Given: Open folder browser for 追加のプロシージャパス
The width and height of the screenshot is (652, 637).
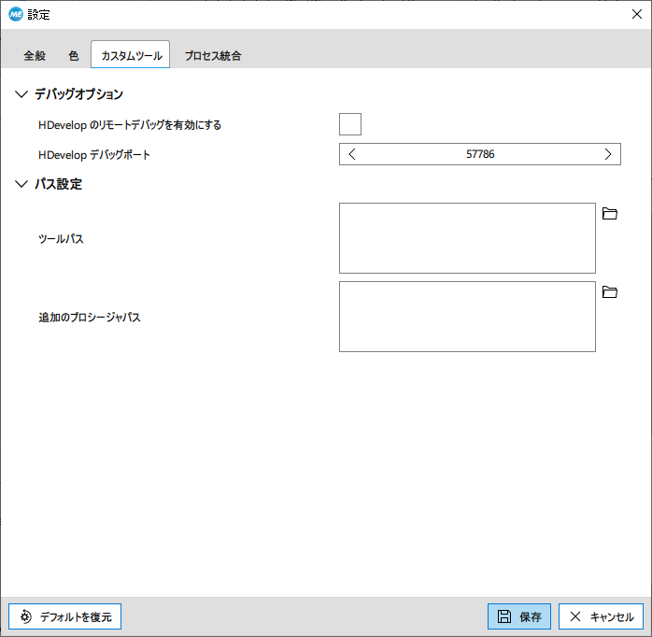Looking at the screenshot, I should click(610, 292).
